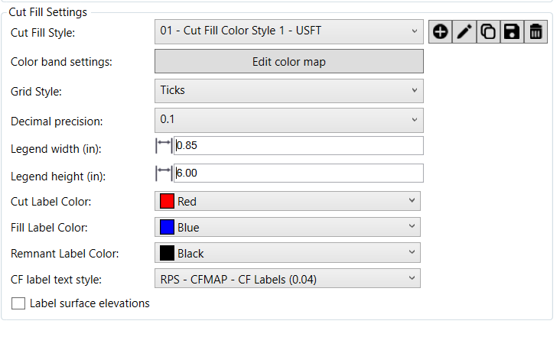Open CF label text style dropdown
The height and width of the screenshot is (337, 560).
[x=288, y=278]
